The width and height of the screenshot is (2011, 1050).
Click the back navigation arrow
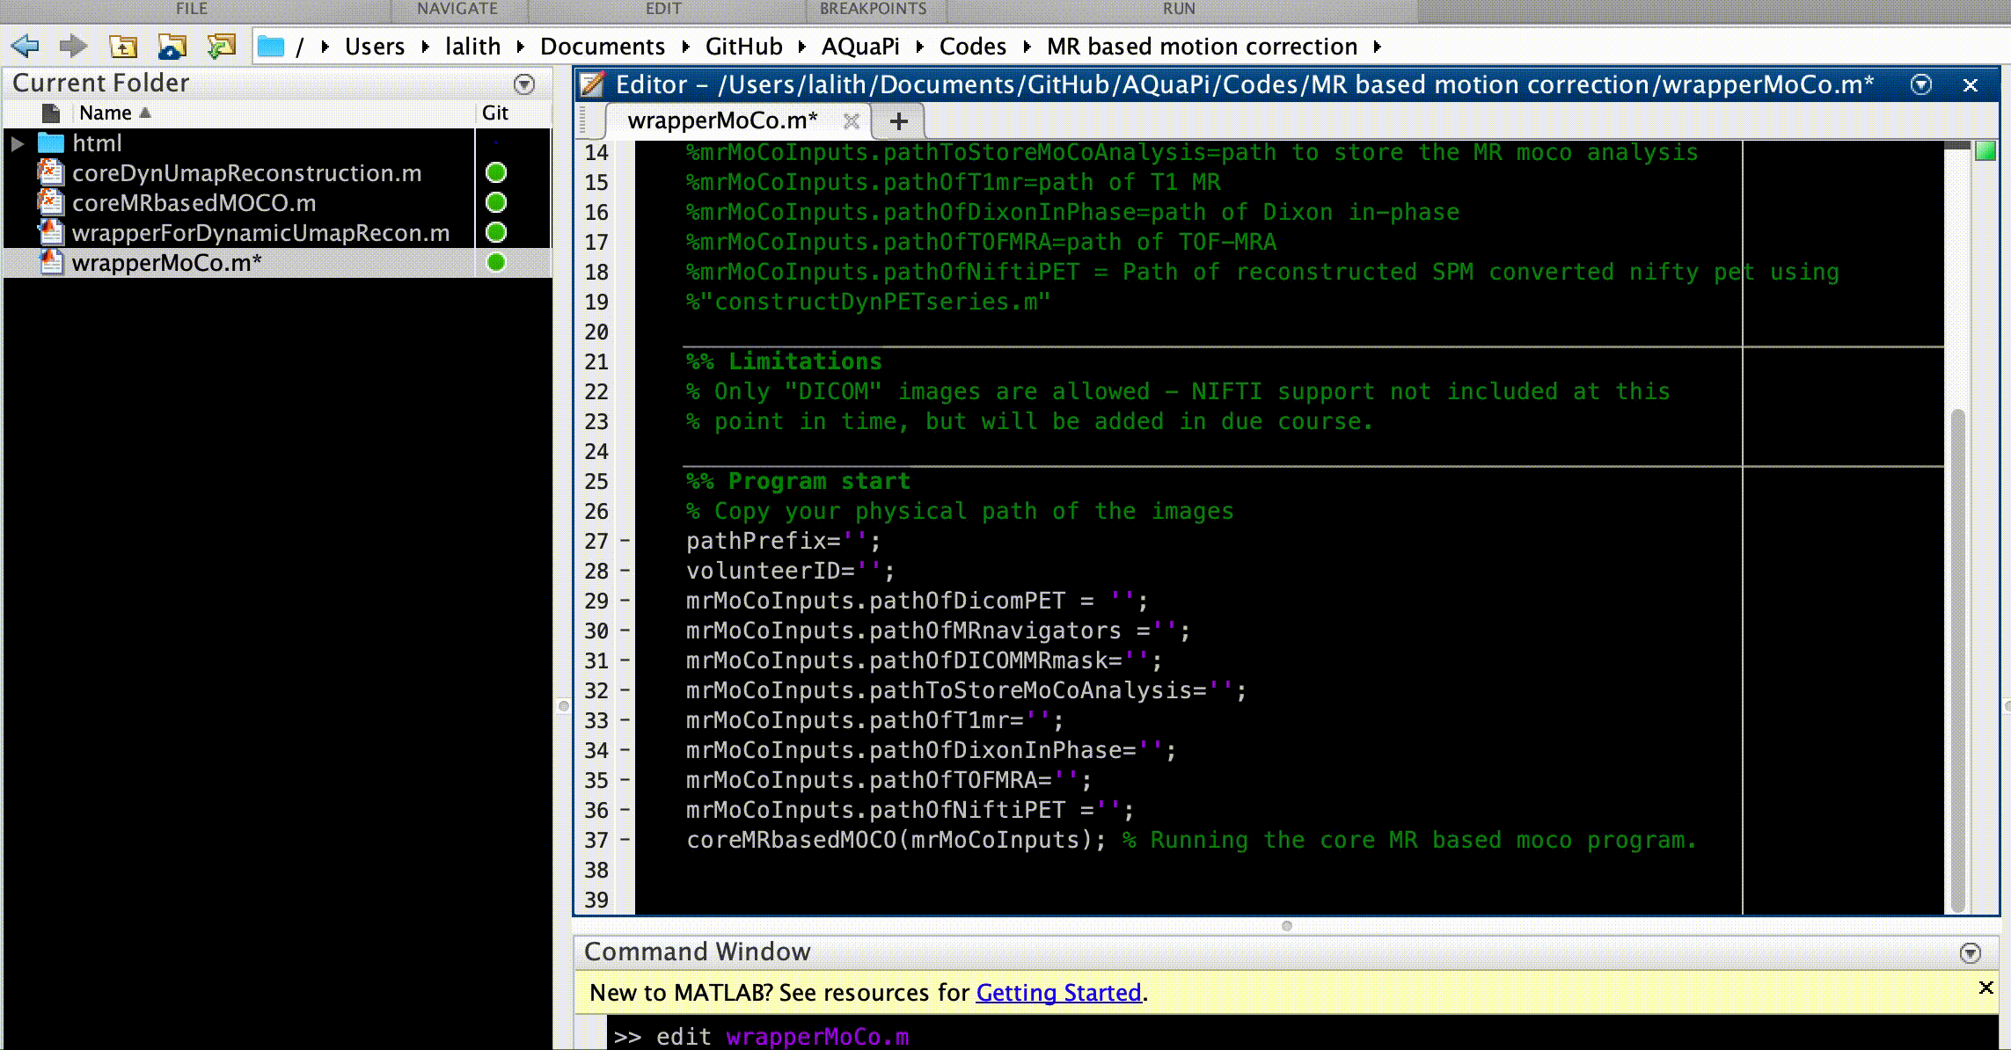pyautogui.click(x=25, y=47)
